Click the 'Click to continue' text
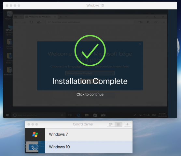Image resolution: width=181 pixels, height=156 pixels. tap(90, 94)
